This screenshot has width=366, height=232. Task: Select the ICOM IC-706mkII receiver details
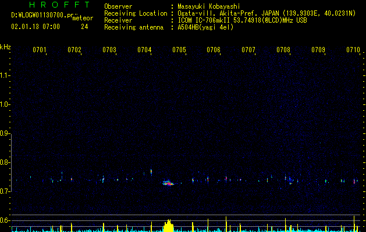click(242, 20)
